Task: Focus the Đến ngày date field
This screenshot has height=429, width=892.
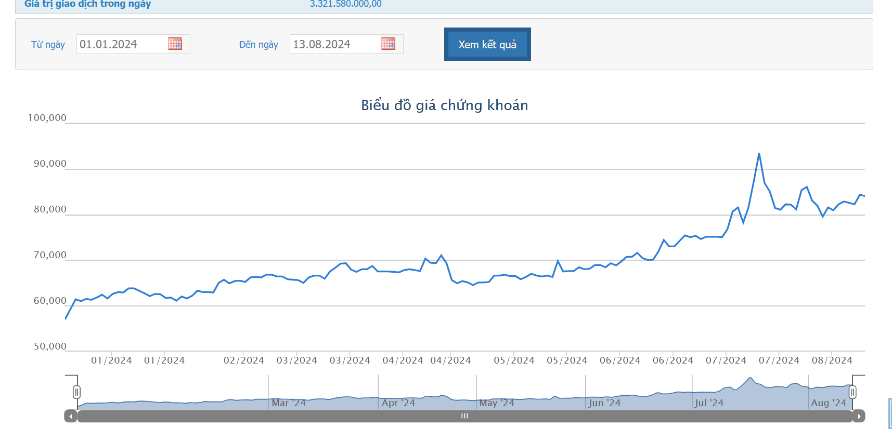Action: click(x=335, y=44)
